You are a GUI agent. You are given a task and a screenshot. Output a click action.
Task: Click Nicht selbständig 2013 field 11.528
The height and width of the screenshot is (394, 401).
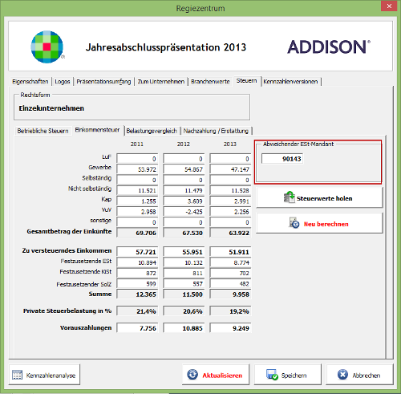coord(230,190)
